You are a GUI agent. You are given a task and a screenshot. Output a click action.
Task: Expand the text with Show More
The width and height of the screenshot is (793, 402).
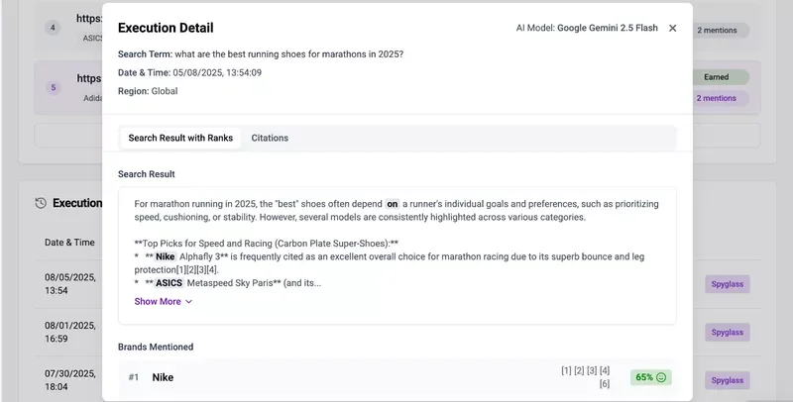(x=158, y=301)
